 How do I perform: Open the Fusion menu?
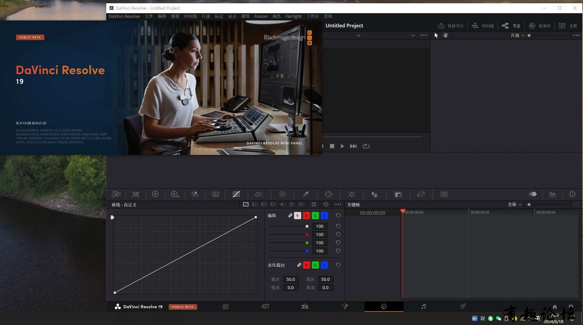tap(261, 16)
